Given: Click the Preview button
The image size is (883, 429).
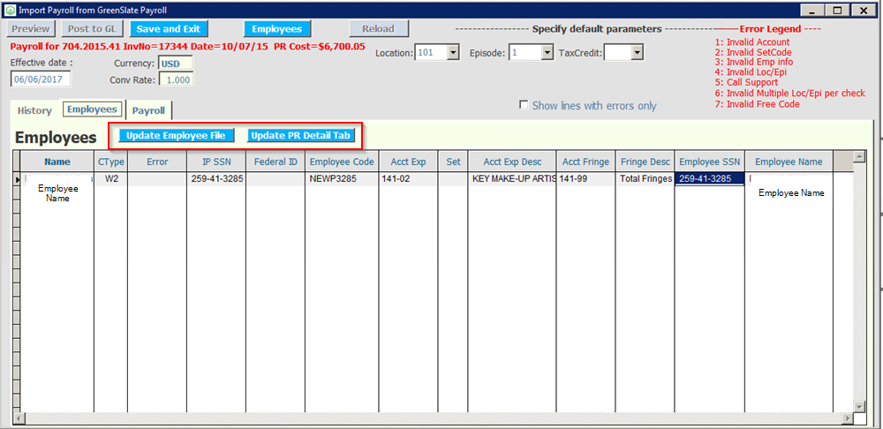Looking at the screenshot, I should pyautogui.click(x=31, y=29).
